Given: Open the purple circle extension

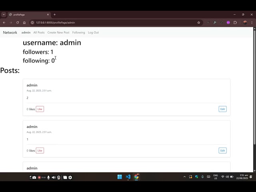Looking at the screenshot, I should click(x=228, y=22).
